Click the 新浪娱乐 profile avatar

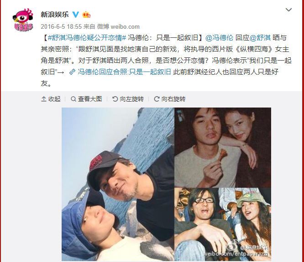coord(23,20)
